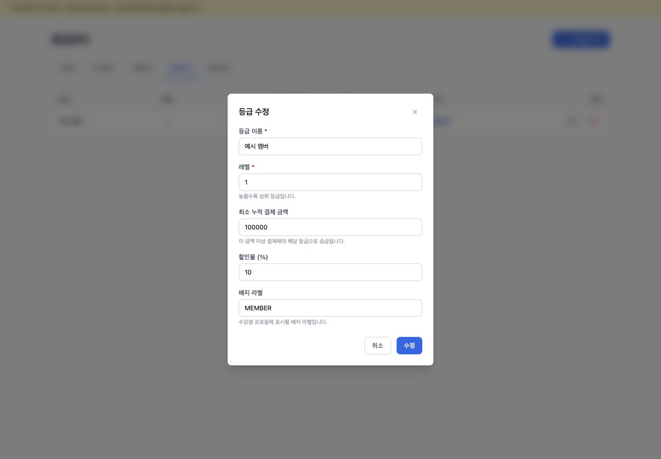Click the 등급 이름 input containing 예시 멤버

(330, 146)
